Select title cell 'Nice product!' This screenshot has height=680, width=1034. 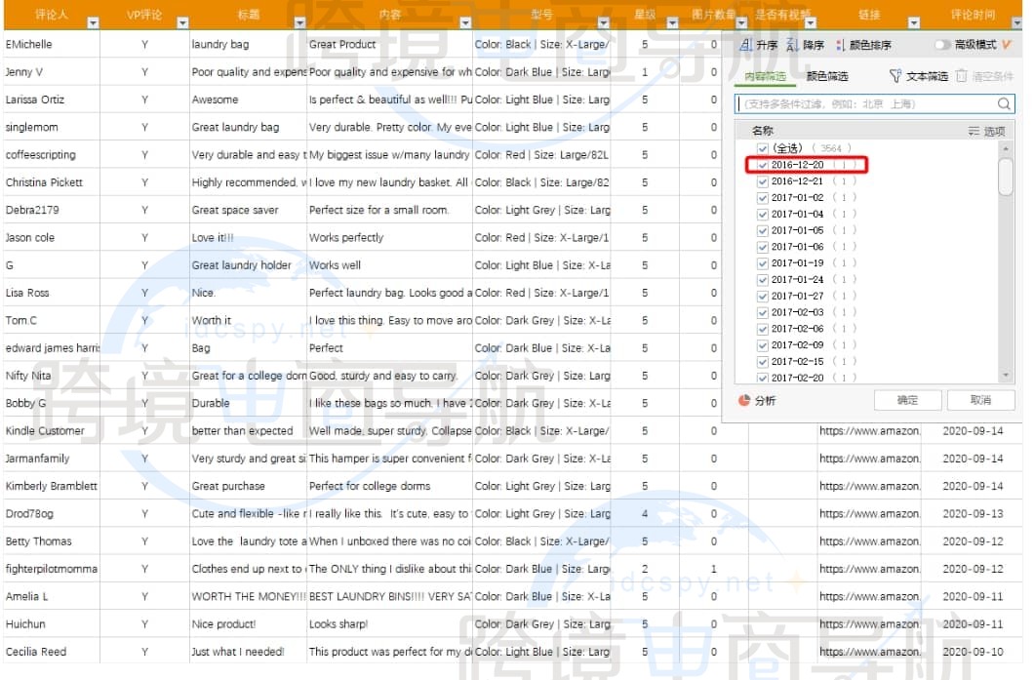pyautogui.click(x=248, y=624)
